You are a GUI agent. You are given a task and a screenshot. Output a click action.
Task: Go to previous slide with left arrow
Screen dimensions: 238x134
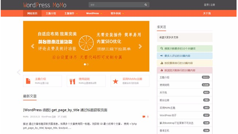coord(33,46)
